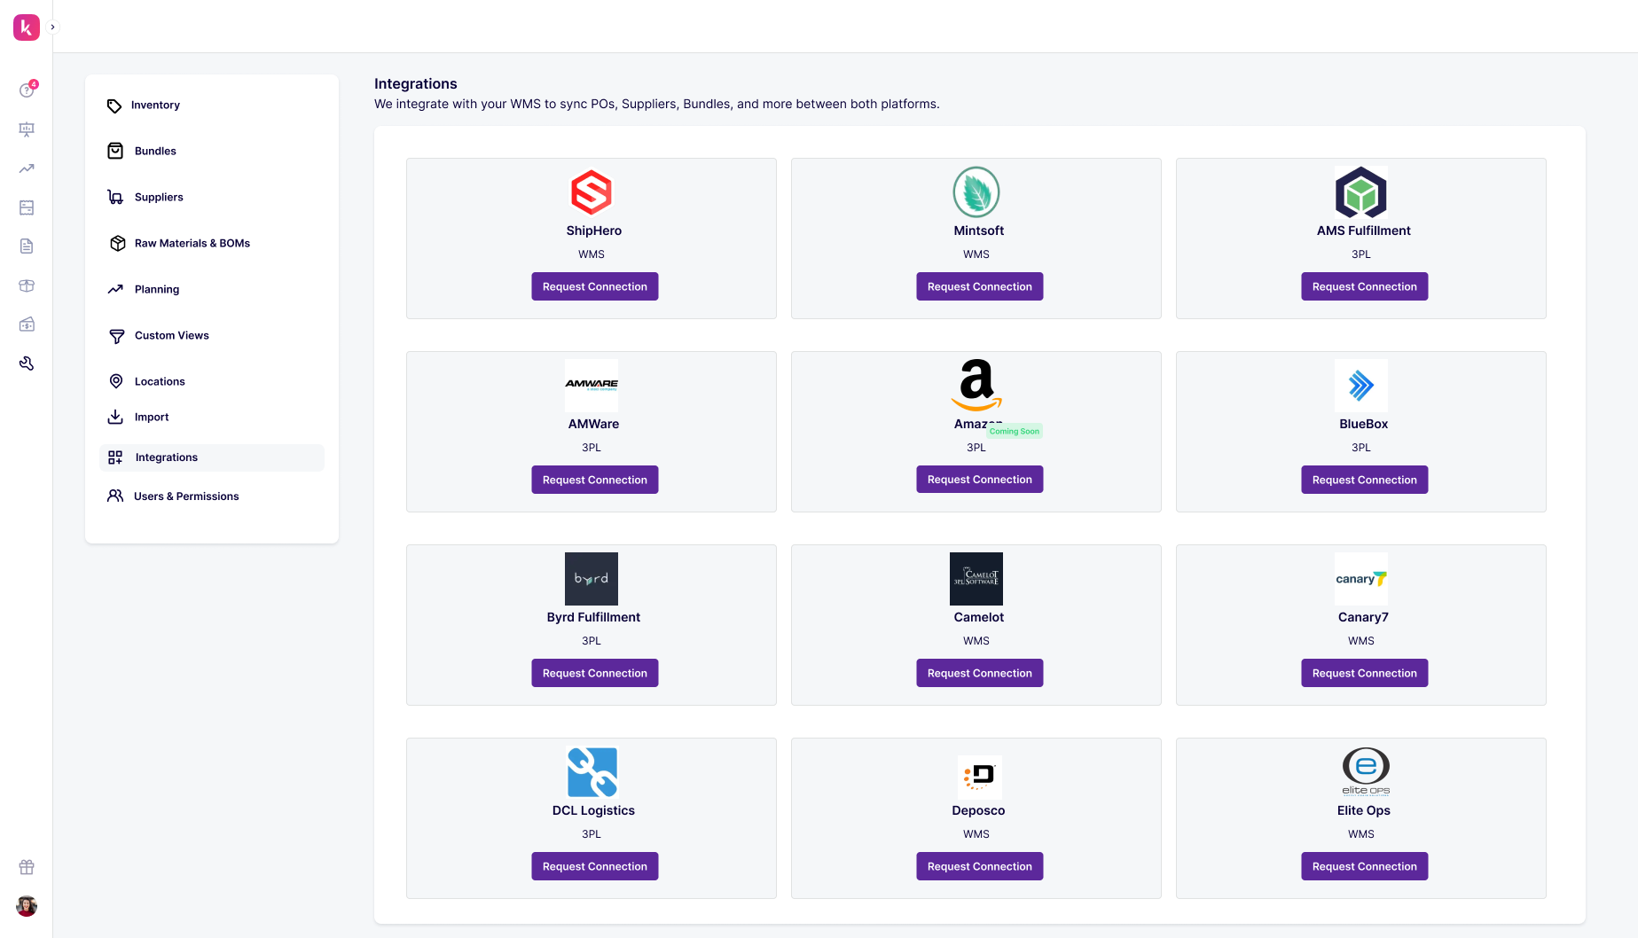Click the Suppliers cart icon
Image resolution: width=1638 pixels, height=938 pixels.
click(x=115, y=197)
